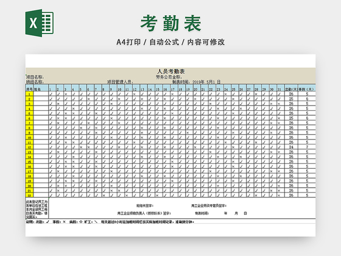Image resolution: width=341 pixels, height=256 pixels.
Task: Select the 项目管理人员 label
Action: (x=120, y=82)
